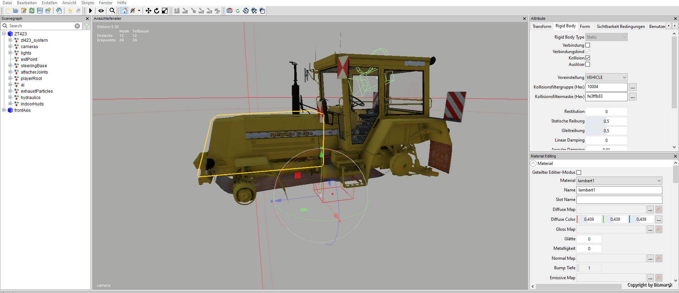Expand the zt423_system tree node

coord(10,40)
